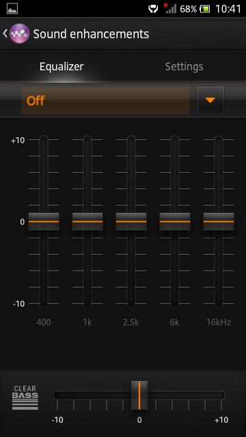
Task: Select the Off preset field
Action: coord(106,100)
